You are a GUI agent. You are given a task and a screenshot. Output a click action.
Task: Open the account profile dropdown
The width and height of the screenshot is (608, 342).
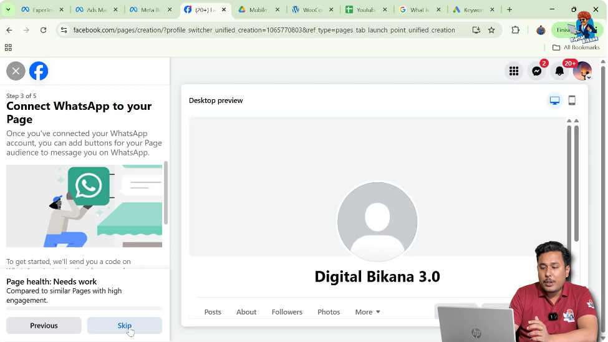[582, 71]
